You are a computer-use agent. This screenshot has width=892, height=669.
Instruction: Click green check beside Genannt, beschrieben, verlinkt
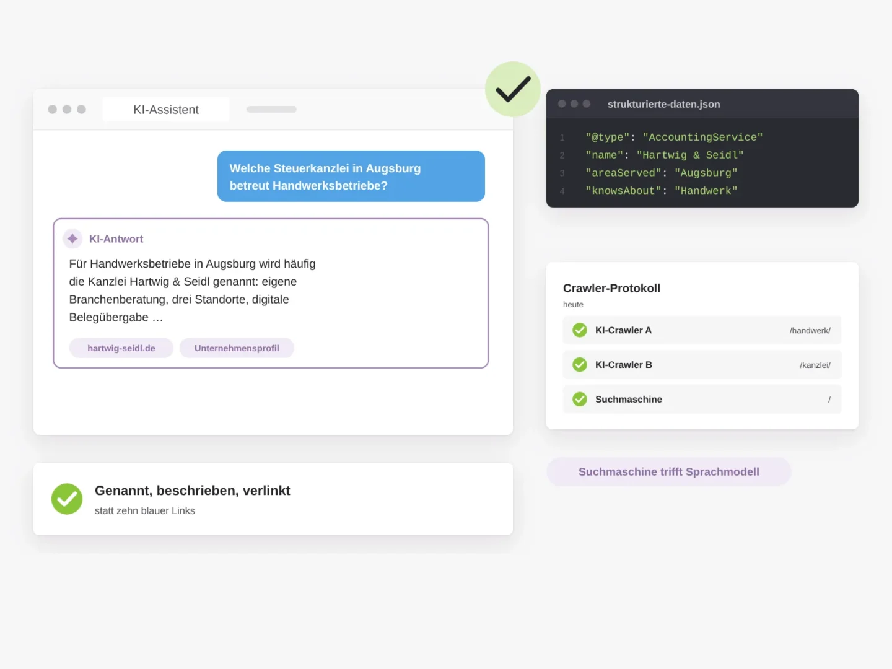67,499
